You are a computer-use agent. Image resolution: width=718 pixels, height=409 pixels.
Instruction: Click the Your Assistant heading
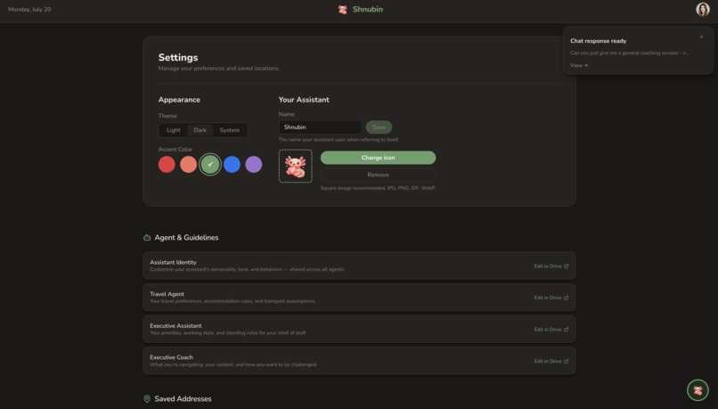click(x=304, y=100)
